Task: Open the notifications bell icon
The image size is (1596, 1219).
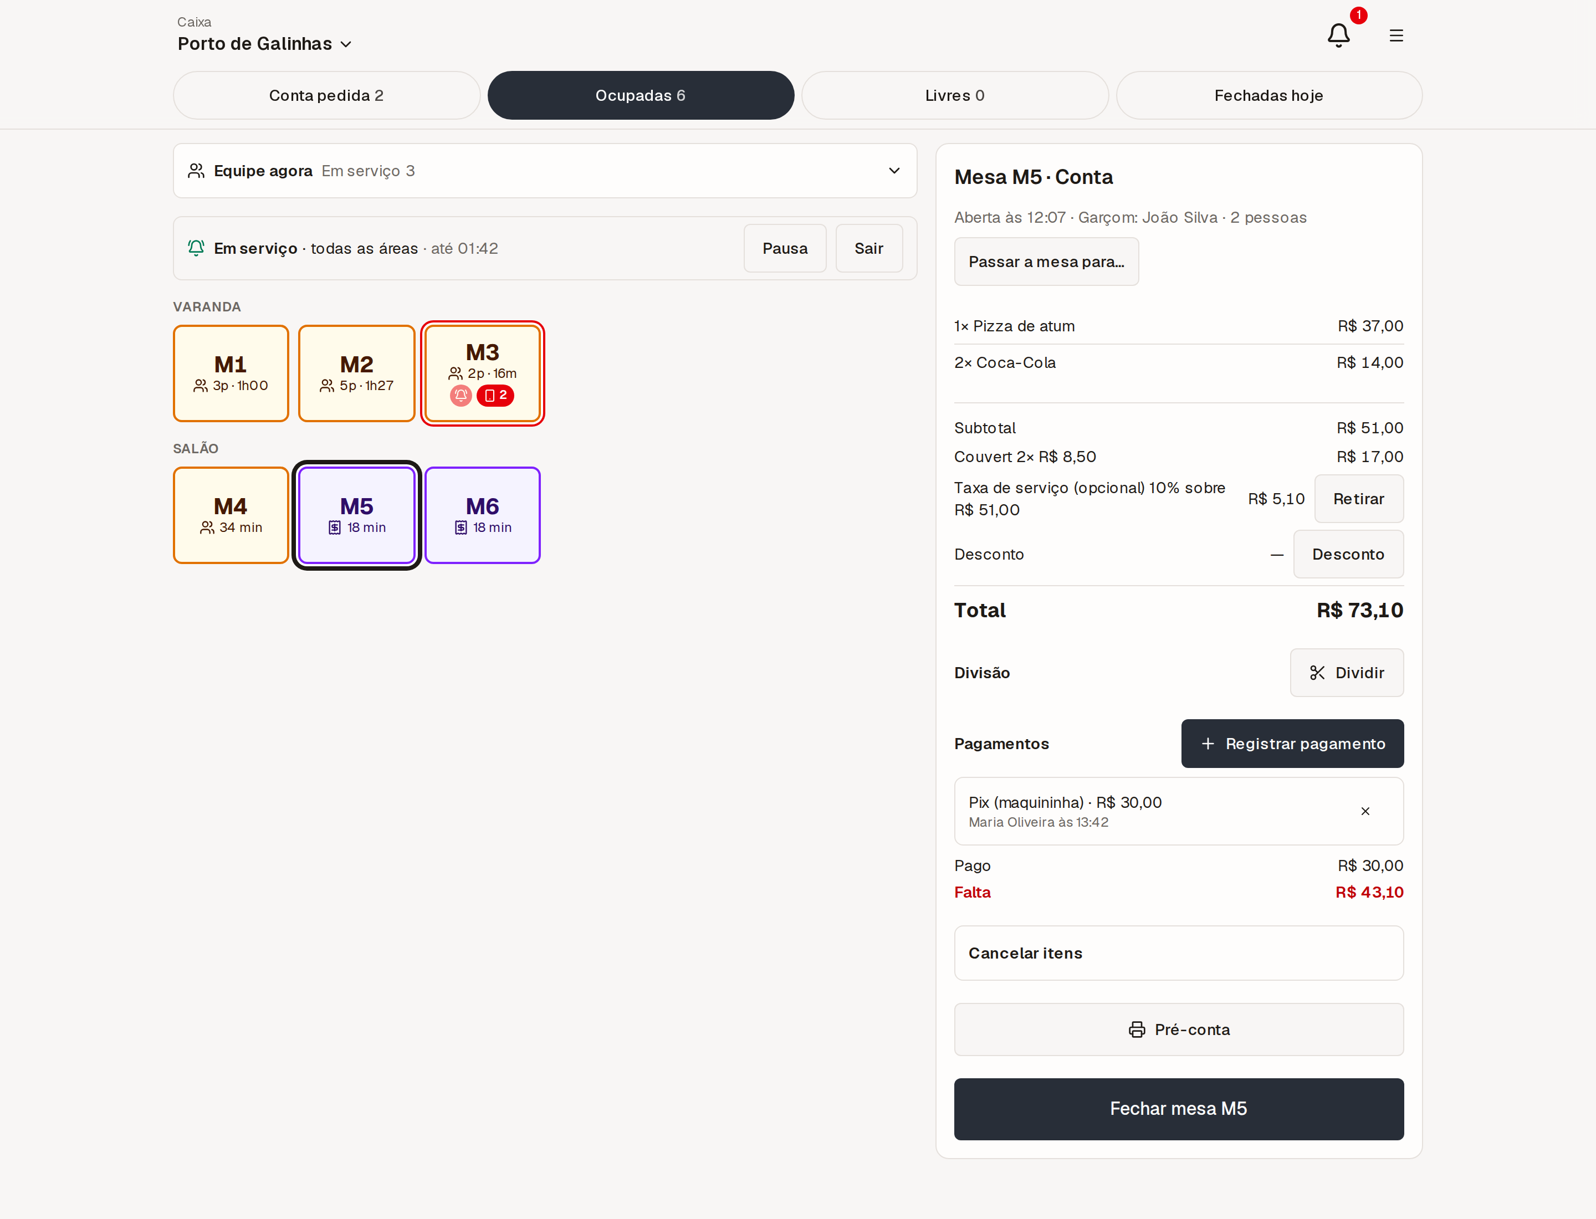Action: point(1338,35)
